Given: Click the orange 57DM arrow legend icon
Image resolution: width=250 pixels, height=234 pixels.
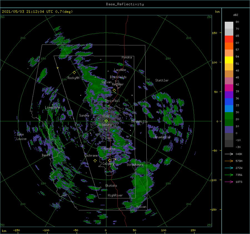Looking at the screenshot, I should pos(229,161).
